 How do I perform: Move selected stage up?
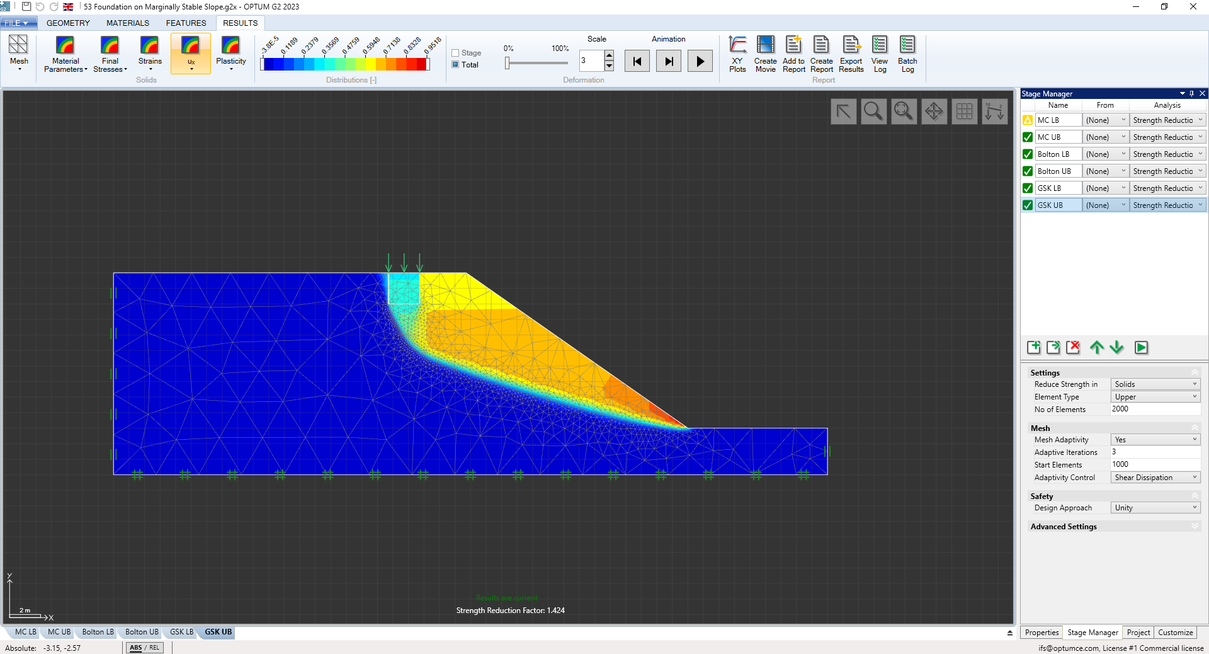(x=1097, y=347)
